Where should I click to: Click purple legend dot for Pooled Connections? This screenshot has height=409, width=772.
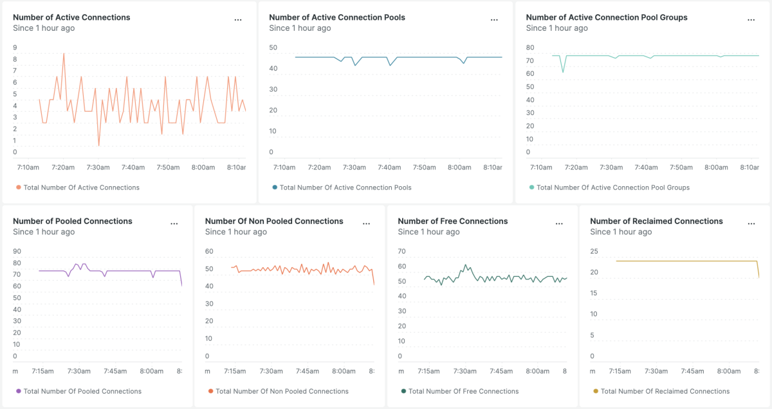tap(18, 391)
